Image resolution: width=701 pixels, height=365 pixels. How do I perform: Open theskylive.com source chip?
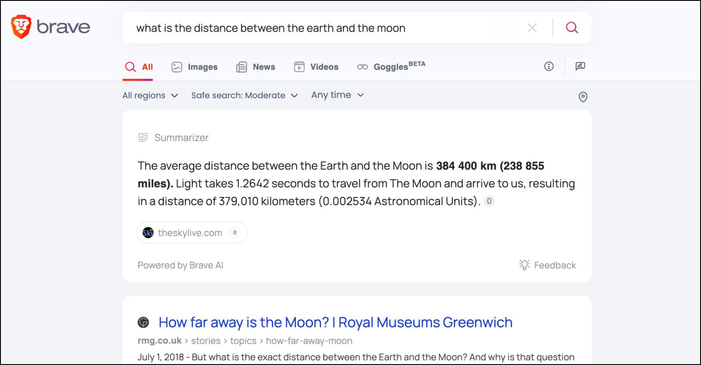click(192, 232)
